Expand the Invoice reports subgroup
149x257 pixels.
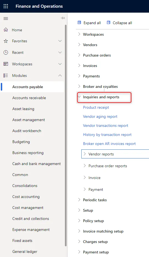coord(85,177)
